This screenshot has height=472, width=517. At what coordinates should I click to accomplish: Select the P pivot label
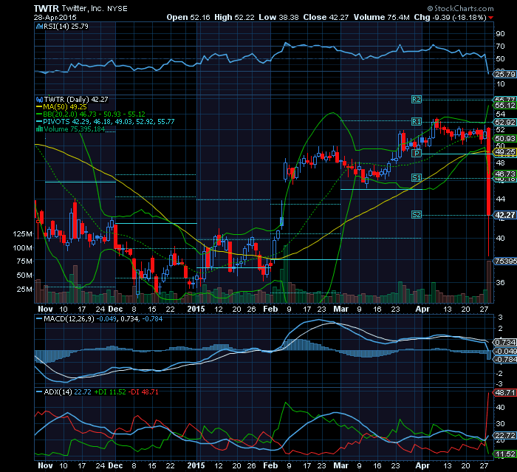(x=417, y=153)
